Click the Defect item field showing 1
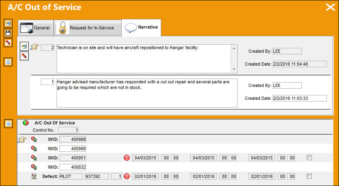339x186 pixels. click(x=116, y=176)
